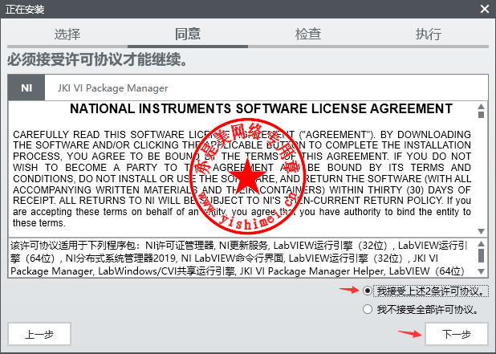Open the JKI VI Package Manager license tab

click(x=112, y=88)
